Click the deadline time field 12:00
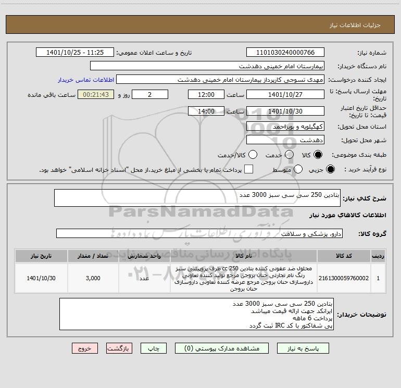Viewport: 401px width, 388px height. pyautogui.click(x=206, y=94)
